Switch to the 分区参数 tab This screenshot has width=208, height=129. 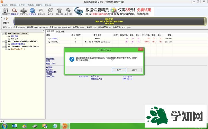50,31
